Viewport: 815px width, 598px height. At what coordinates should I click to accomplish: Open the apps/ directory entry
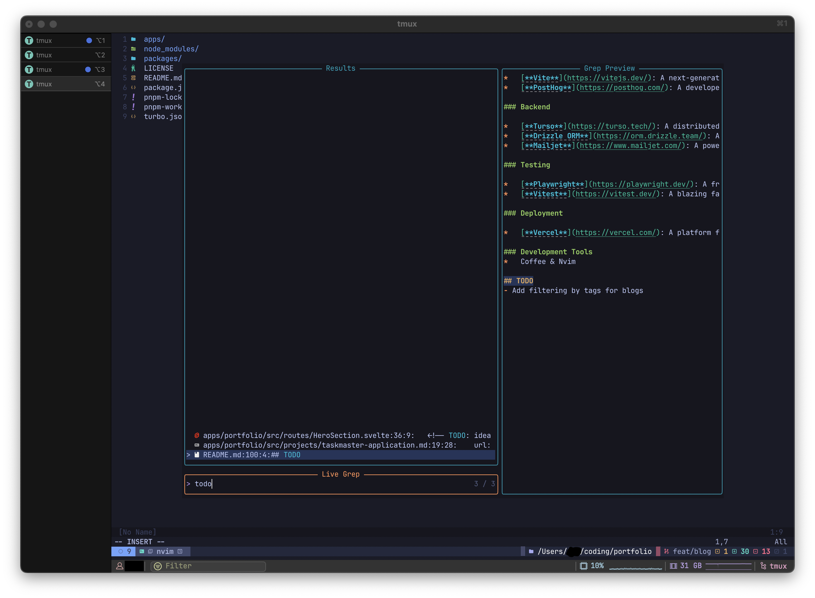tap(154, 39)
